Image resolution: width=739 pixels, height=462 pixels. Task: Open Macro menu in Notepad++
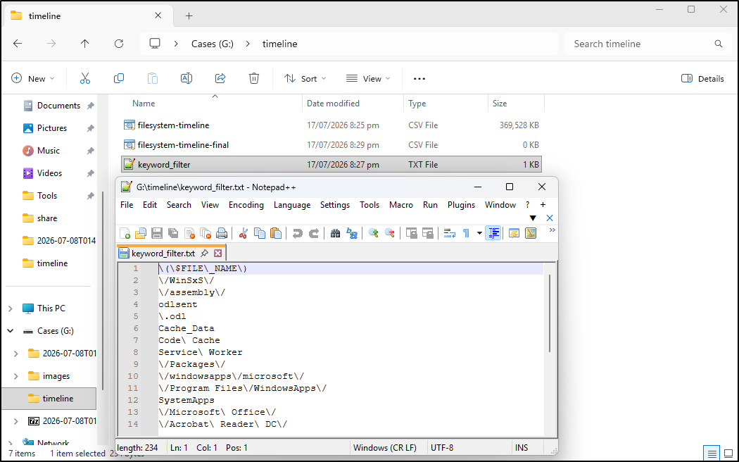click(x=401, y=205)
